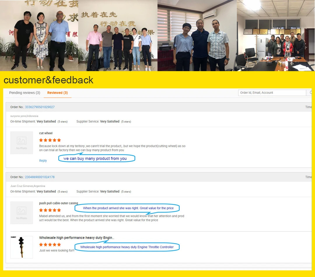Open order number 23048690001024178

click(40, 177)
